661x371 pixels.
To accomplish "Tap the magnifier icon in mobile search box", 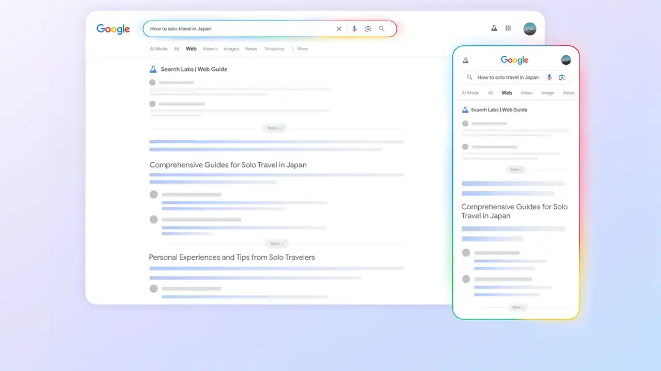I will 469,77.
